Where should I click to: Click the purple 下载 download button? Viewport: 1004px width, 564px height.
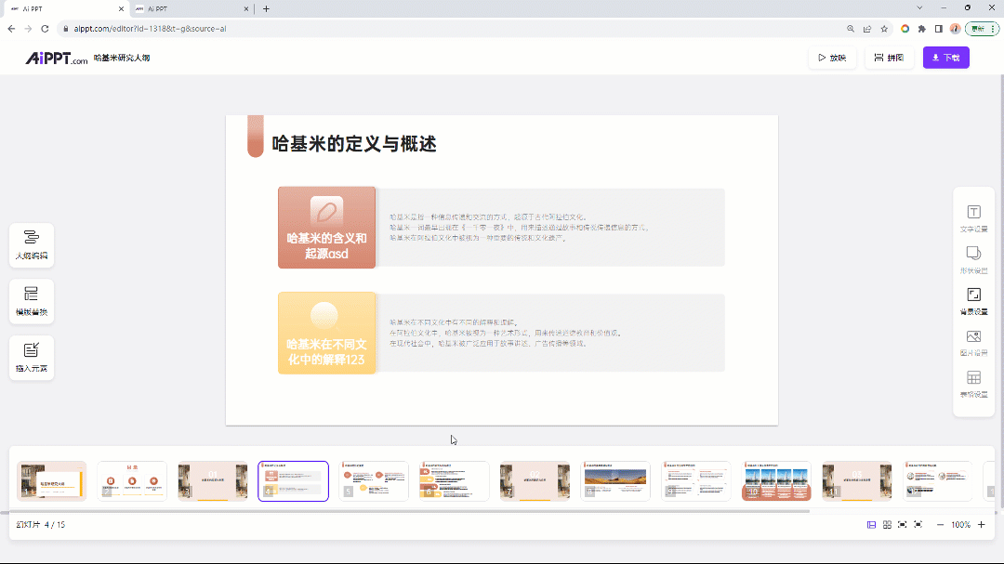coord(945,57)
